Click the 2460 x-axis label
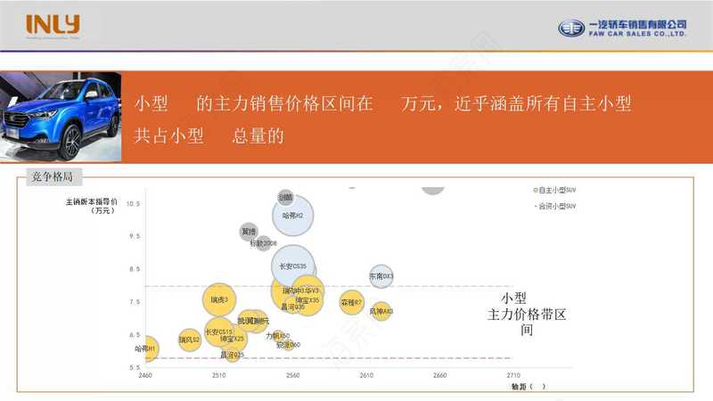Viewport: 713px width, 401px height. 145,375
